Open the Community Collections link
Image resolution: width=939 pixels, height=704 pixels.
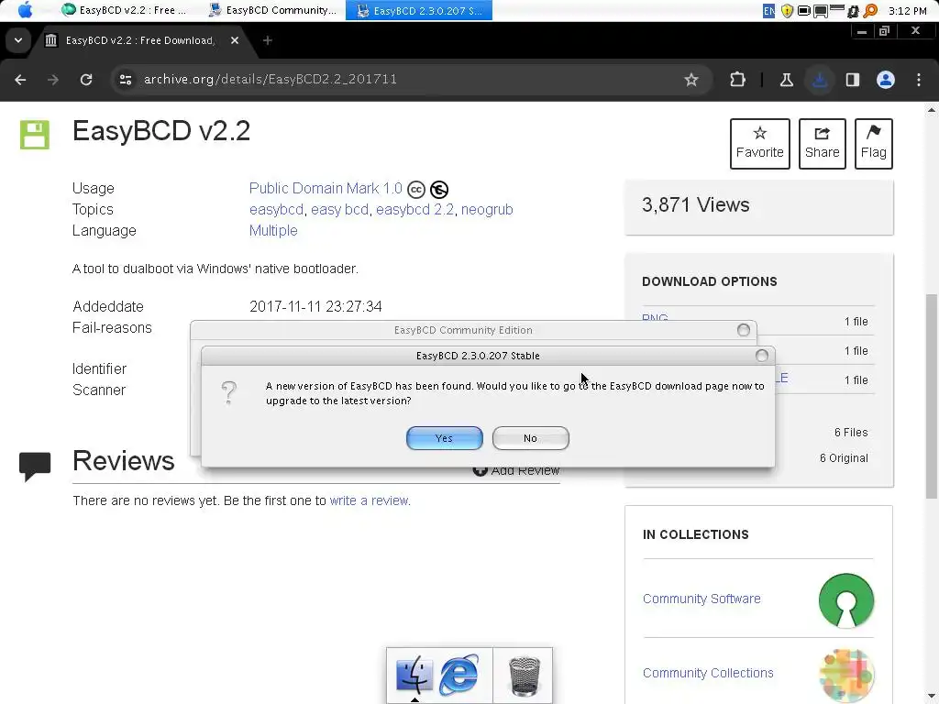[x=708, y=673]
